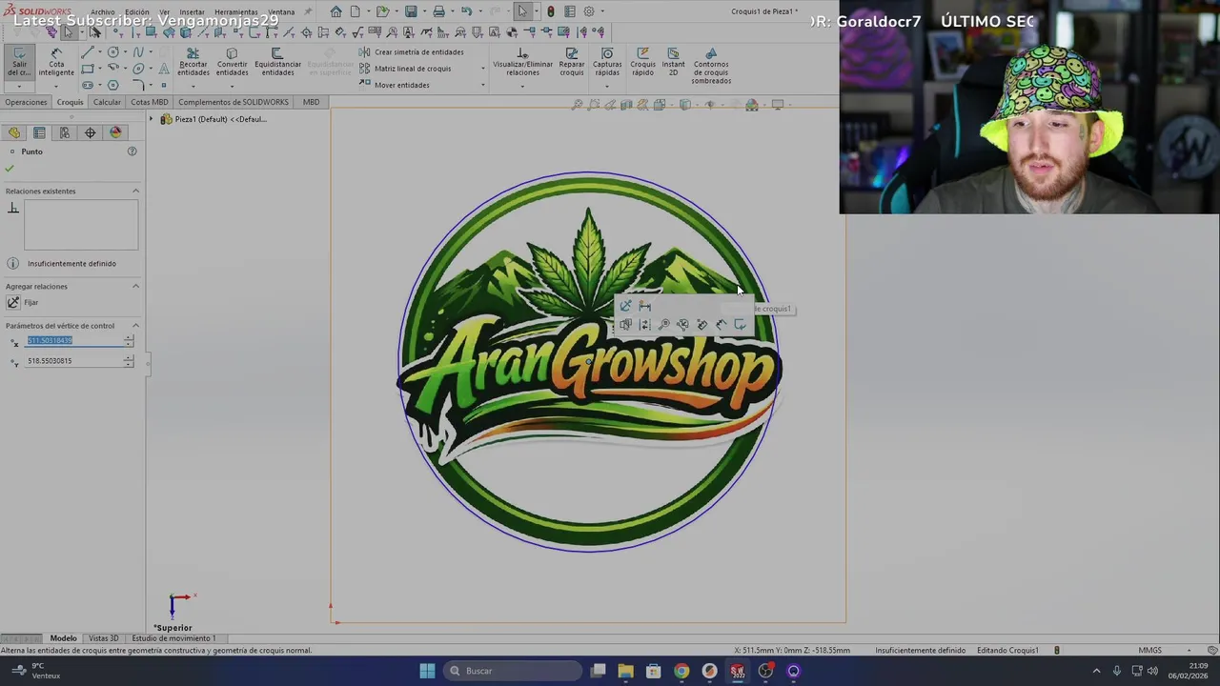This screenshot has width=1220, height=686.
Task: Click the Undo icon
Action: 466,11
